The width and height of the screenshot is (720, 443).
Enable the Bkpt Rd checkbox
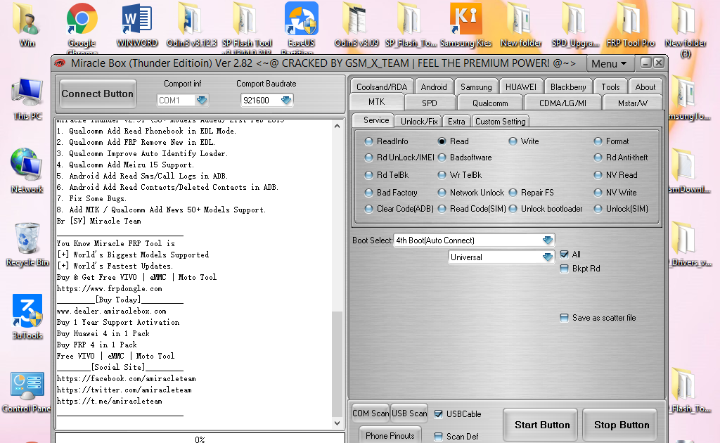click(565, 269)
